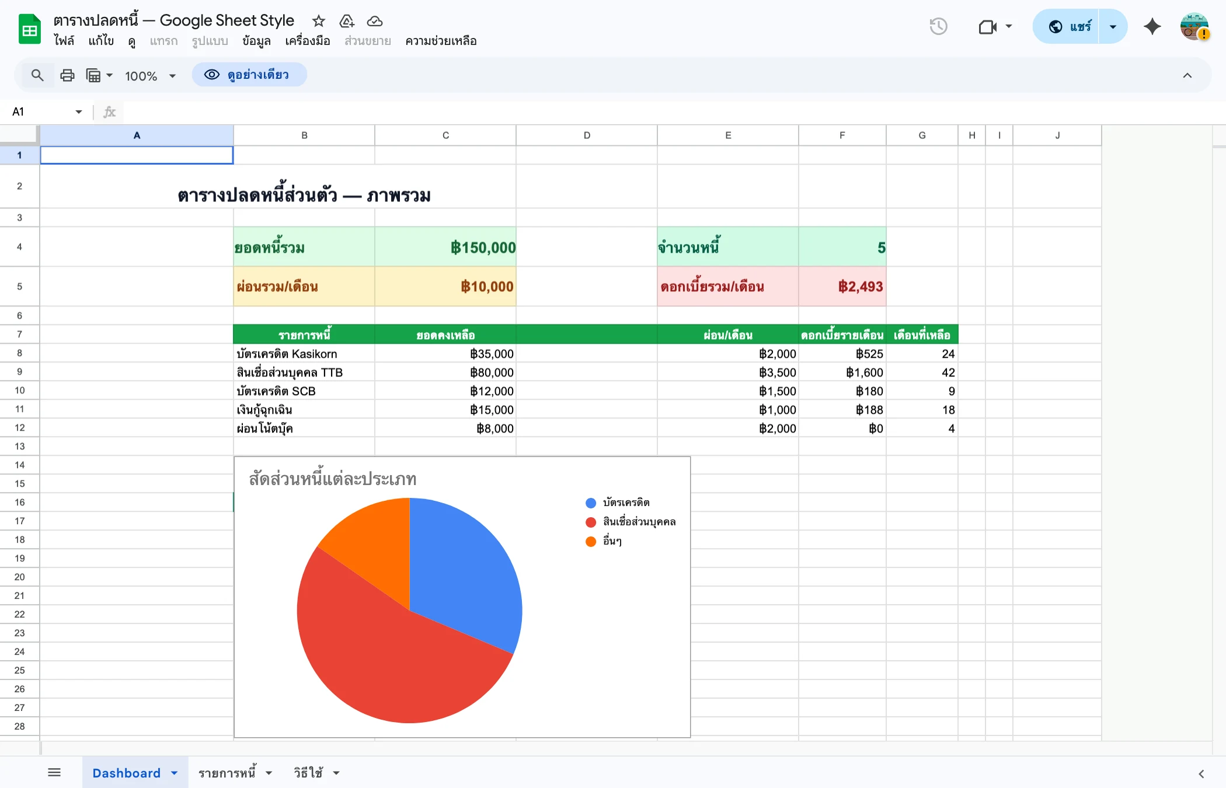The width and height of the screenshot is (1226, 788).
Task: Open the Dashboard sheet tab menu
Action: 173,772
